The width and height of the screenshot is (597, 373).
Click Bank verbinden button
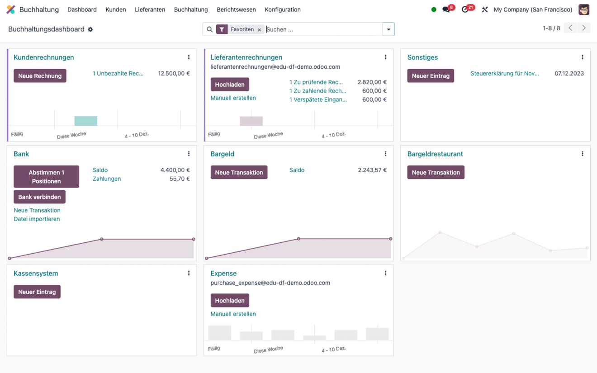click(x=40, y=197)
